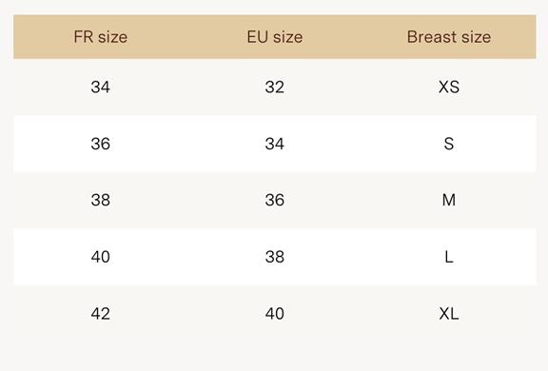Click EU size 38 value
This screenshot has width=548, height=371.
click(x=275, y=257)
